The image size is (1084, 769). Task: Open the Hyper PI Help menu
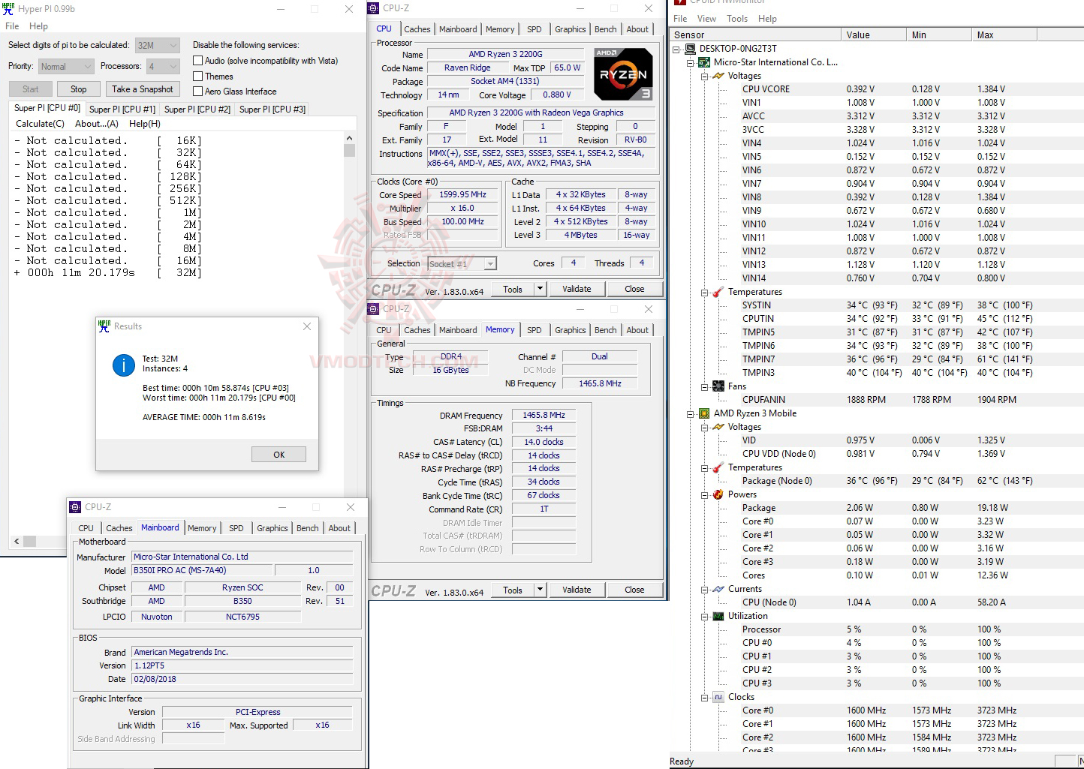click(38, 26)
